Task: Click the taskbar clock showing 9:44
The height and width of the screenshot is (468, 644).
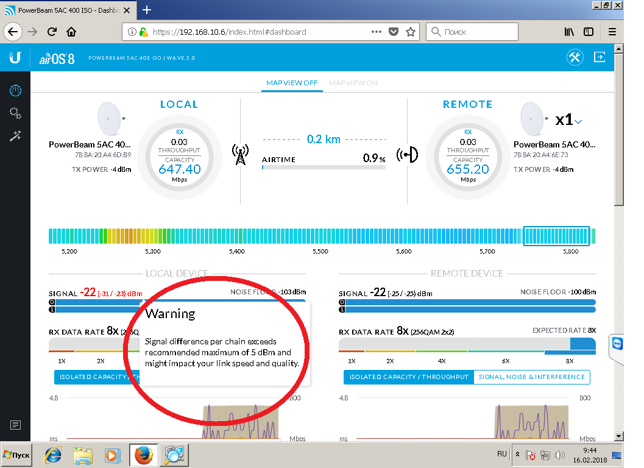Action: tap(590, 455)
